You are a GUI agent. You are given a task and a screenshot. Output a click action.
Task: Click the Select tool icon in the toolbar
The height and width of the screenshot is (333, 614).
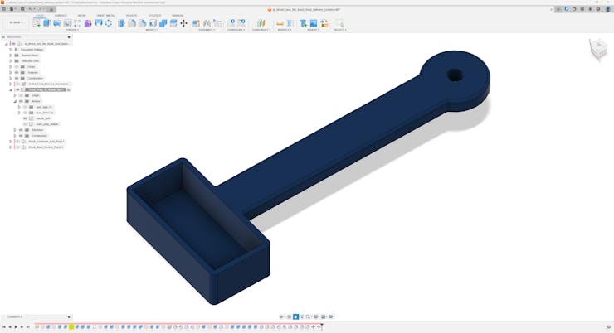[339, 23]
